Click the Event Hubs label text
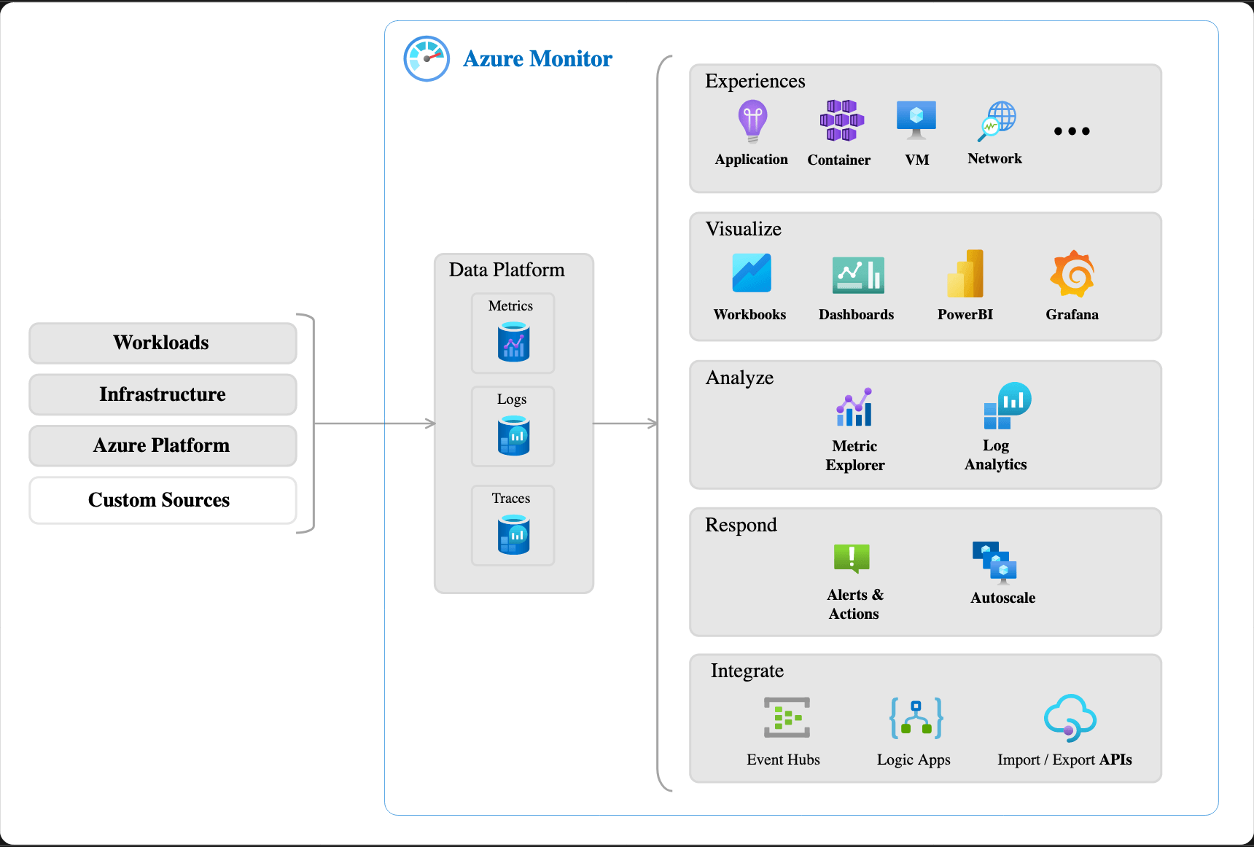Screen dimensions: 1254x847 pyautogui.click(x=783, y=760)
